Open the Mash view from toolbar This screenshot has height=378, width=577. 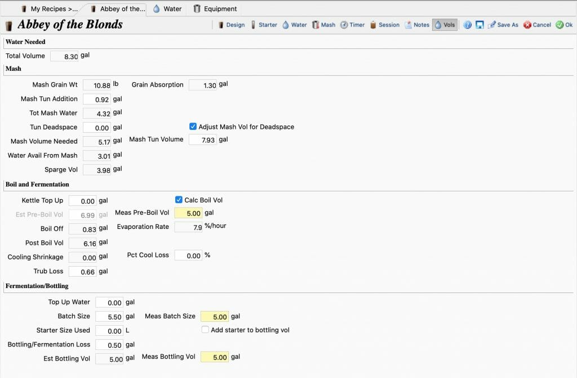click(x=324, y=25)
